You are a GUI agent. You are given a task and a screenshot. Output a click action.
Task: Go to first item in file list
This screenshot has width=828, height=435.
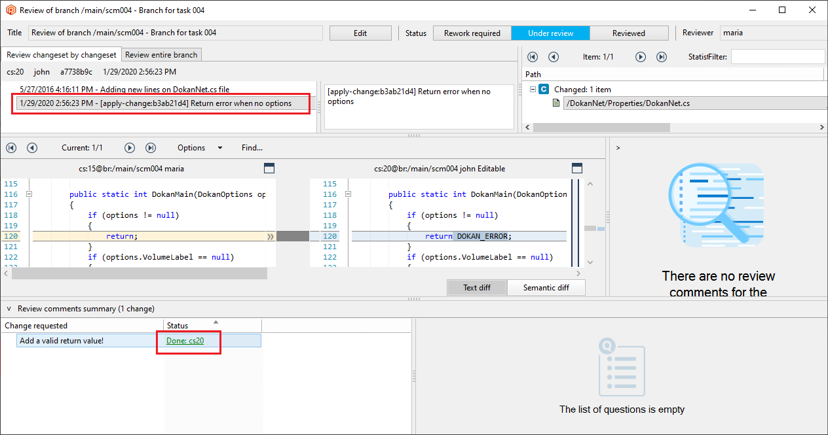[x=533, y=57]
